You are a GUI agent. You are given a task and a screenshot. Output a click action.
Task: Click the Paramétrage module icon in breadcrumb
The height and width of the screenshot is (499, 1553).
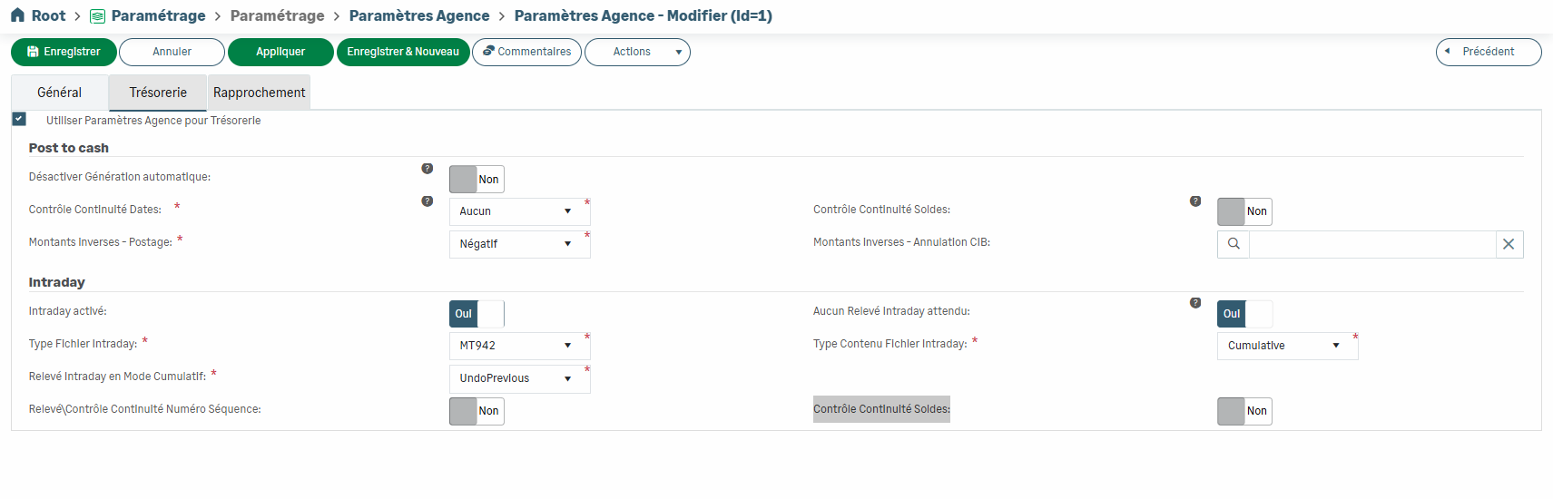(x=98, y=16)
